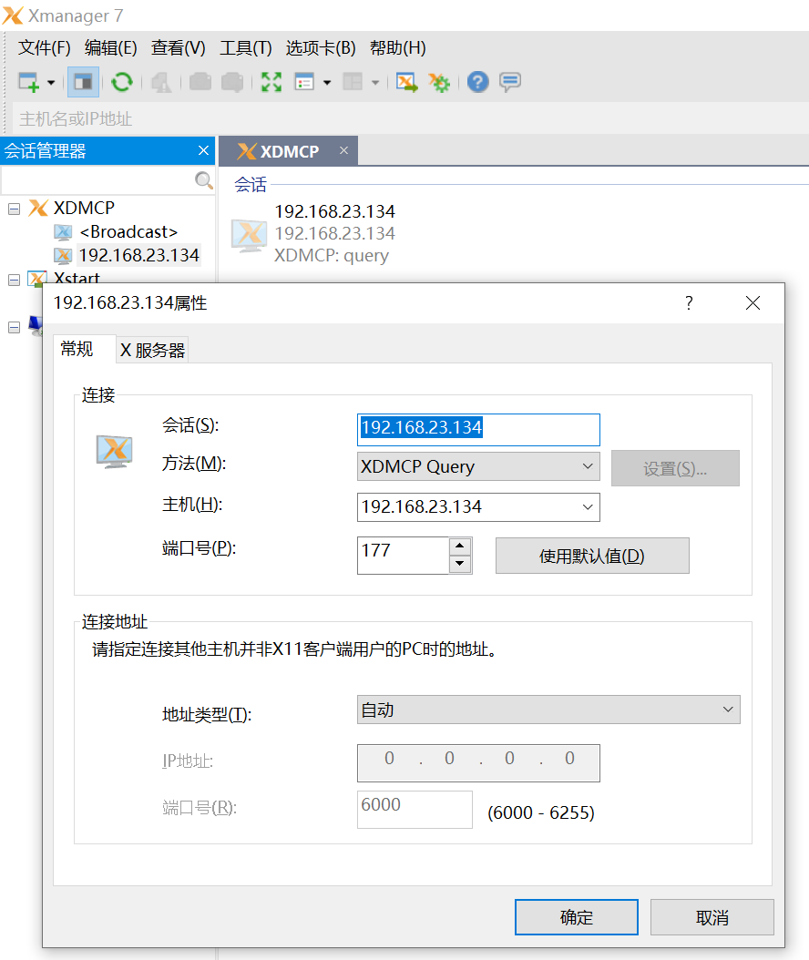Toggle the Session Manager panel icon
809x960 pixels.
83,82
